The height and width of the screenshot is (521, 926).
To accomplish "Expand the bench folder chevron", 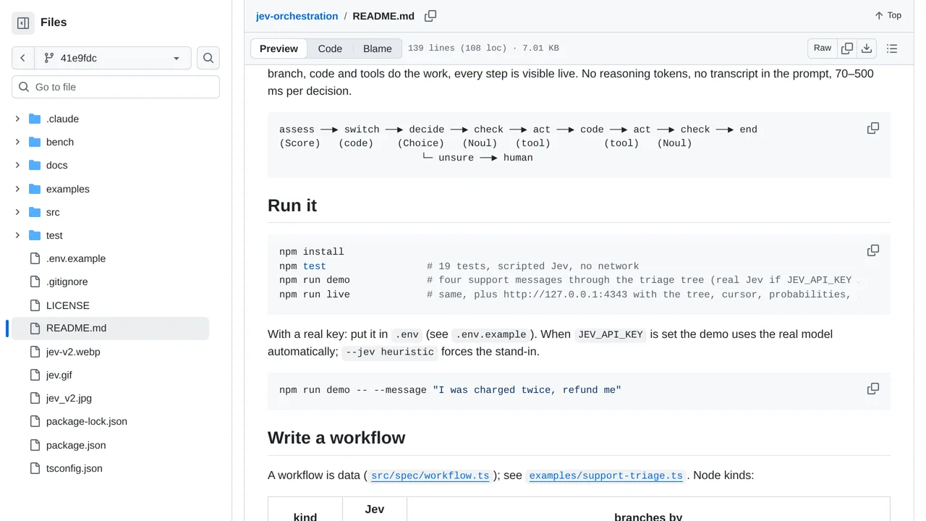I will (x=17, y=142).
